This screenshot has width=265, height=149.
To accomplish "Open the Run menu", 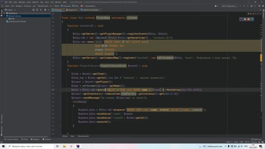I will click(x=42, y=2).
